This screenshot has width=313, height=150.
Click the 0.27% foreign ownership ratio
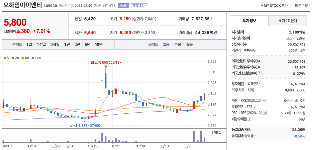tap(299, 73)
